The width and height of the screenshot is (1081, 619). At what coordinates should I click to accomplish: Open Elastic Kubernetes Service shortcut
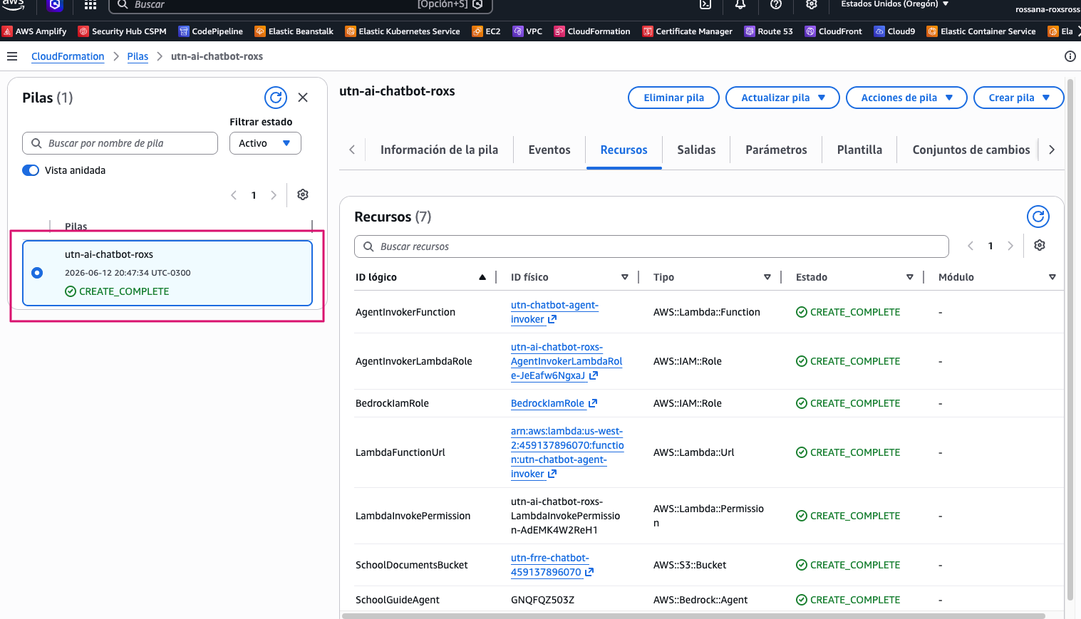[403, 31]
